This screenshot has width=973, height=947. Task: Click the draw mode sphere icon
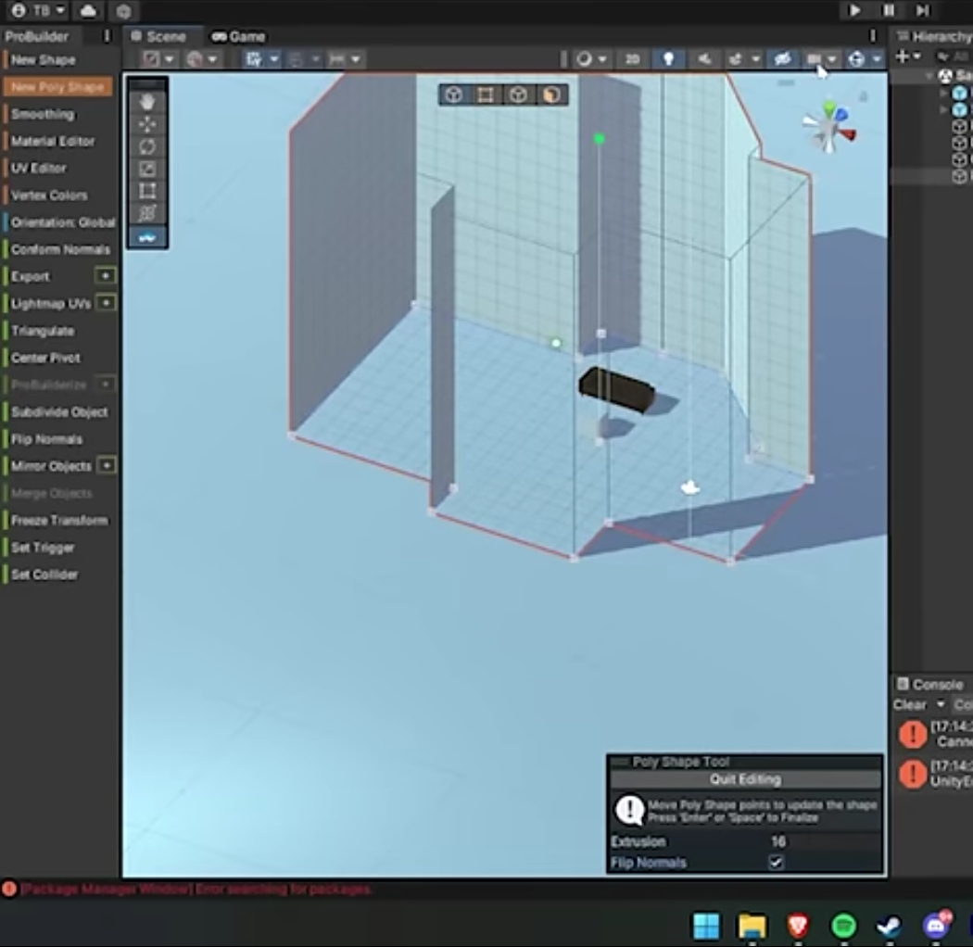click(585, 59)
